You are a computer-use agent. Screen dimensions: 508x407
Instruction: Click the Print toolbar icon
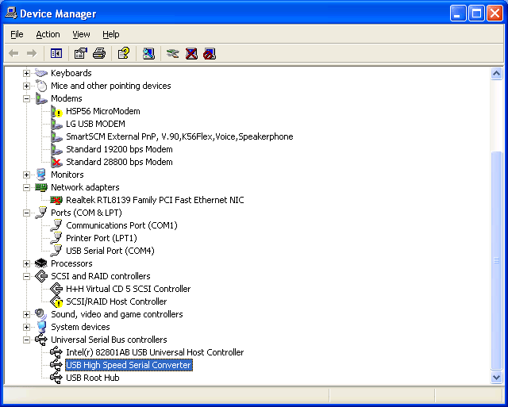[x=98, y=53]
